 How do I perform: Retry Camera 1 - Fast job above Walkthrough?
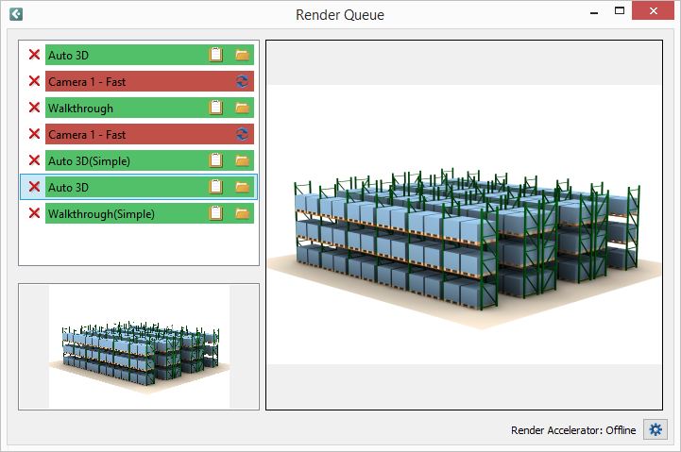pos(243,81)
